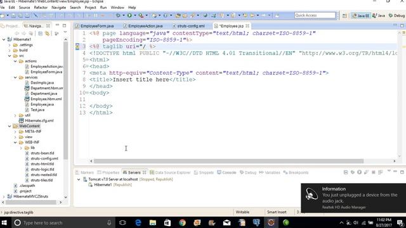Viewport: 406px width, 228px height.
Task: Open the Markers view tab
Action: click(84, 172)
